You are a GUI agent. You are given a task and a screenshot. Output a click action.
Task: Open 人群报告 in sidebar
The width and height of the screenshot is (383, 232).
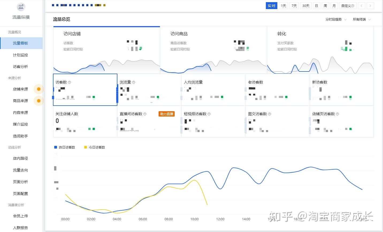pyautogui.click(x=21, y=228)
